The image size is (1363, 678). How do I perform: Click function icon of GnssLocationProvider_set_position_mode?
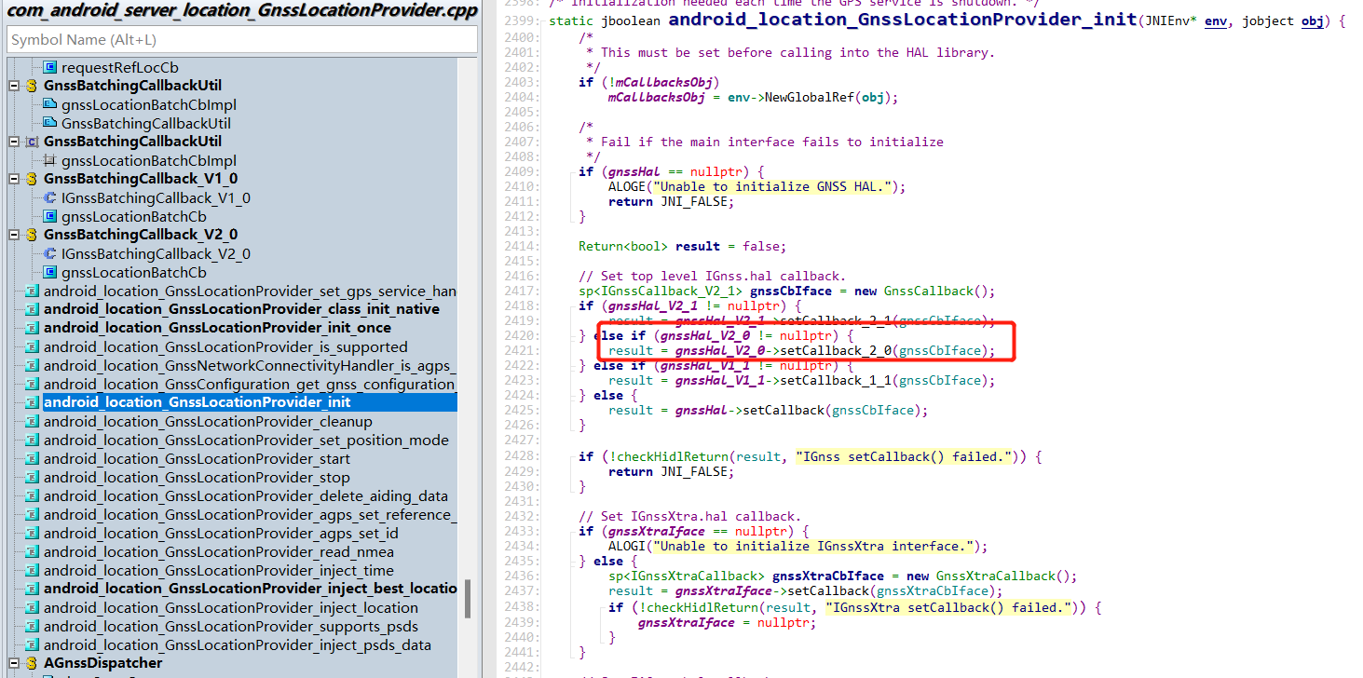32,440
